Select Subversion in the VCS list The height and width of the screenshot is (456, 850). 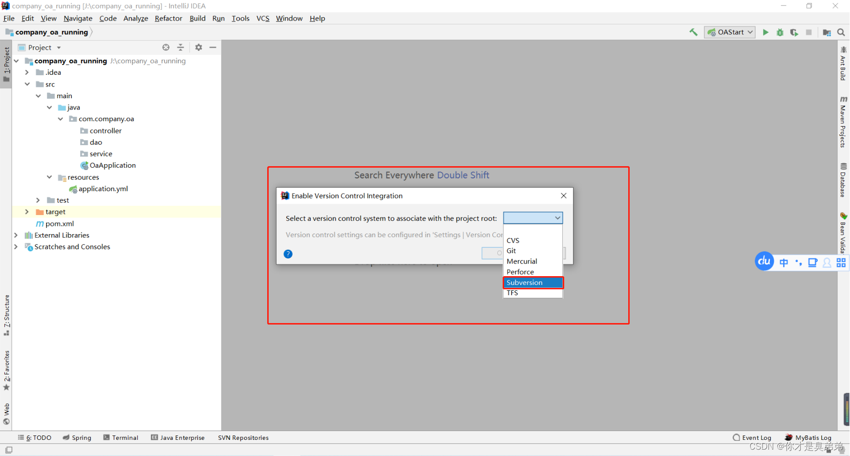[x=533, y=282]
